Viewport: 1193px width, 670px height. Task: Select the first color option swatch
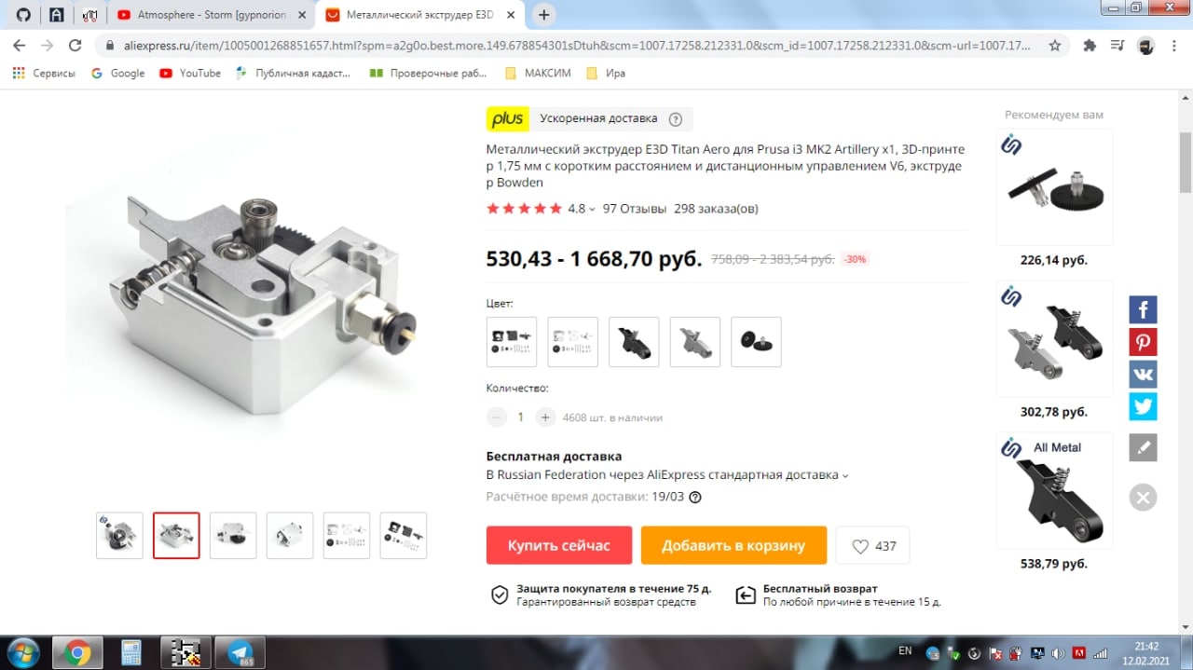tap(512, 342)
